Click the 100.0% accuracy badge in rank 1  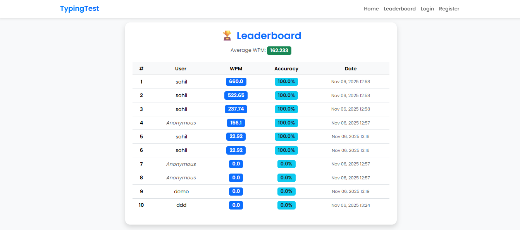pyautogui.click(x=286, y=82)
